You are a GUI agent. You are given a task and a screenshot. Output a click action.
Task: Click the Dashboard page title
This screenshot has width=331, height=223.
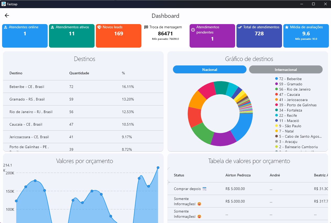pos(165,16)
